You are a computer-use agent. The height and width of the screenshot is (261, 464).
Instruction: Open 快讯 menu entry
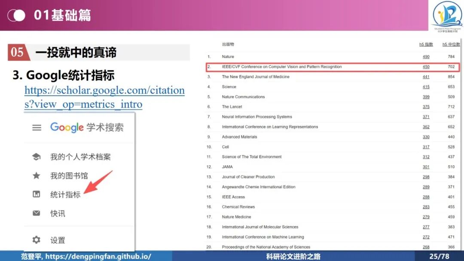coord(58,213)
